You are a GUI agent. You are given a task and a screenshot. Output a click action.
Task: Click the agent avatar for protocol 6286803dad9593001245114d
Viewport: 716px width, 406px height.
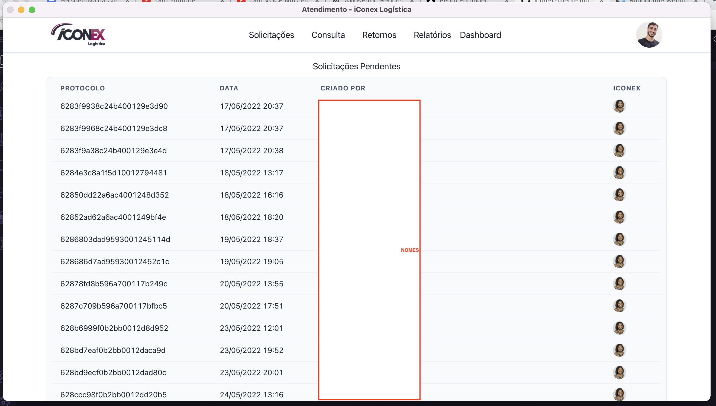(x=619, y=239)
